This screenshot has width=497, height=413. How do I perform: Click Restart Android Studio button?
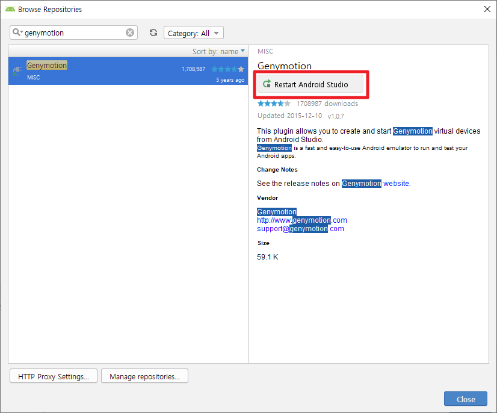coord(310,84)
